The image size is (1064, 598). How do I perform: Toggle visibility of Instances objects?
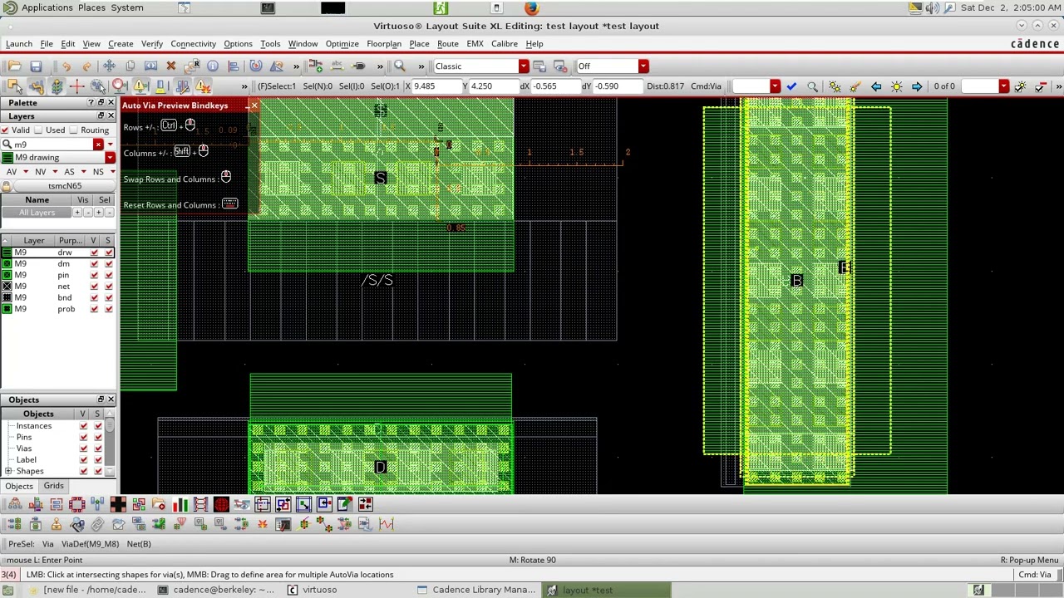83,426
